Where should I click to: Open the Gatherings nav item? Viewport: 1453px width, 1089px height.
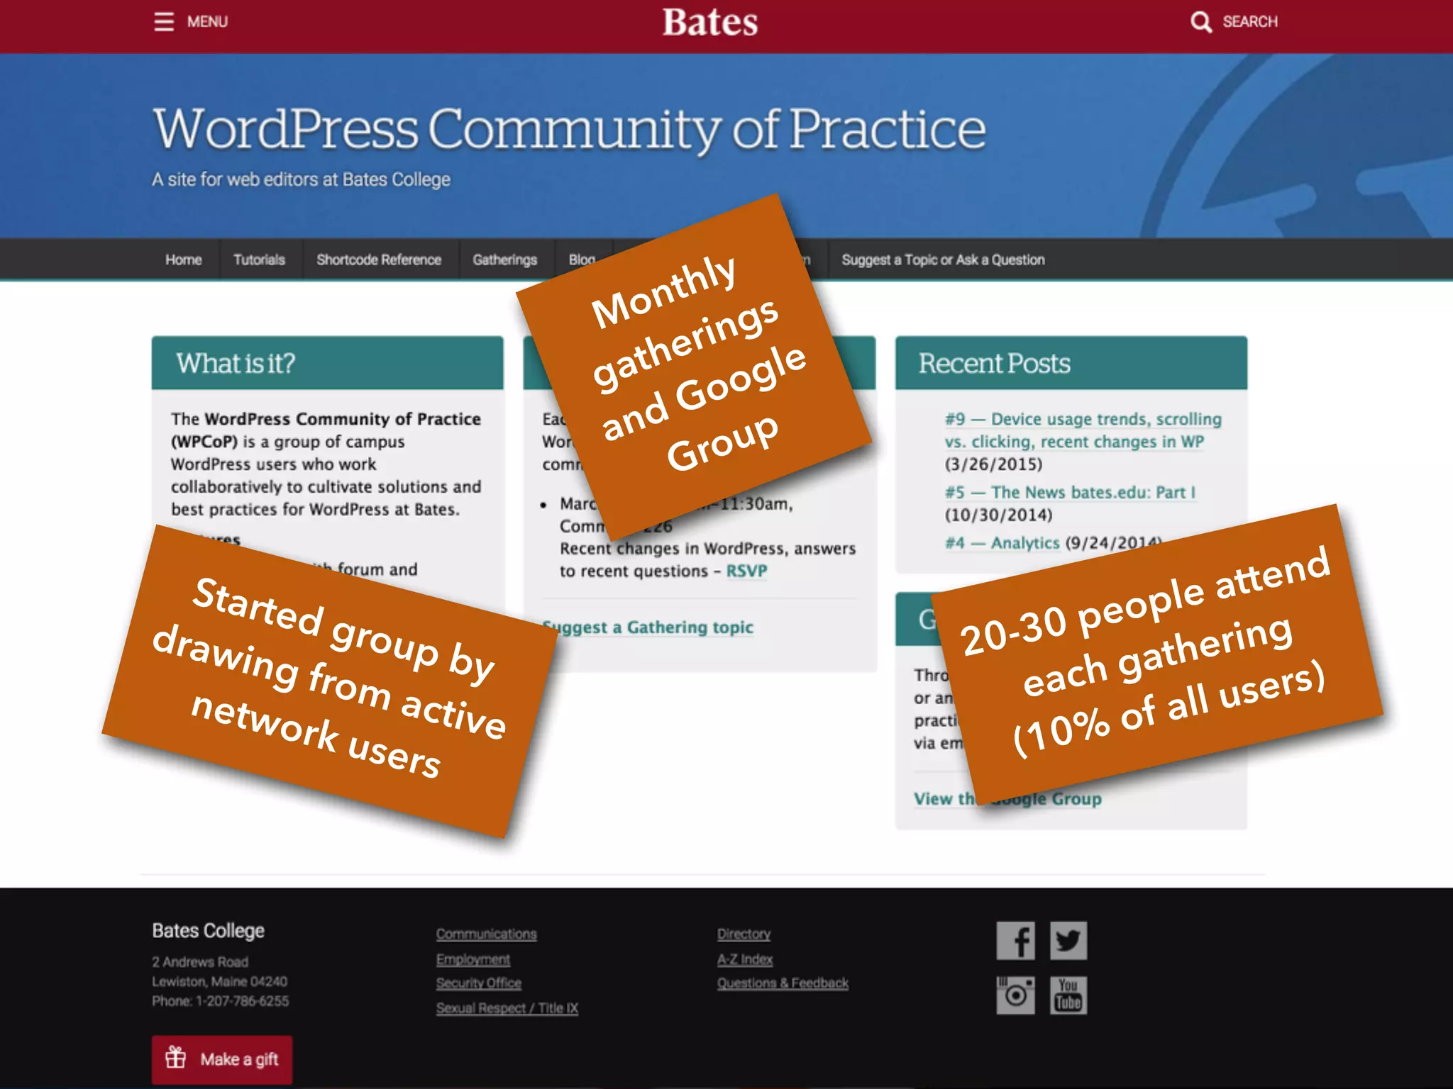(504, 259)
